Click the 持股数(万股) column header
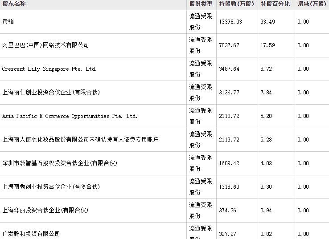This screenshot has width=329, height=239. point(236,4)
